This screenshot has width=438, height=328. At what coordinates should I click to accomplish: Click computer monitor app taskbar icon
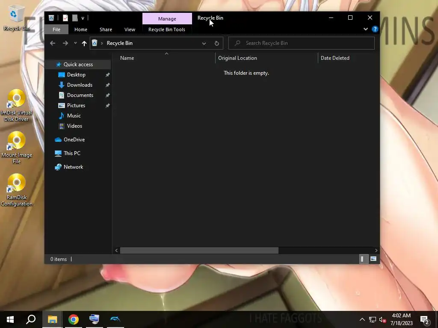[x=94, y=319]
